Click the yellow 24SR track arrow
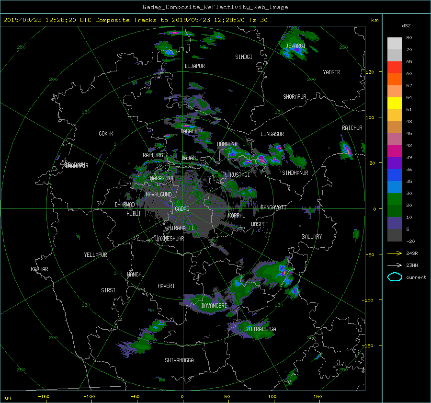 [x=395, y=253]
